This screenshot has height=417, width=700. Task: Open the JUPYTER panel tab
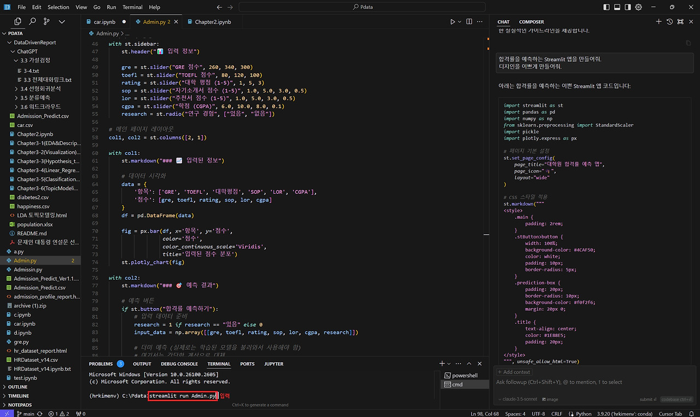(x=273, y=363)
